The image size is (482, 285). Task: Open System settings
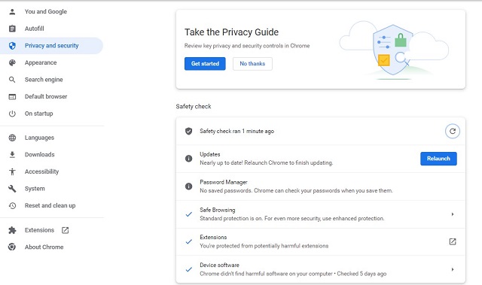(35, 189)
